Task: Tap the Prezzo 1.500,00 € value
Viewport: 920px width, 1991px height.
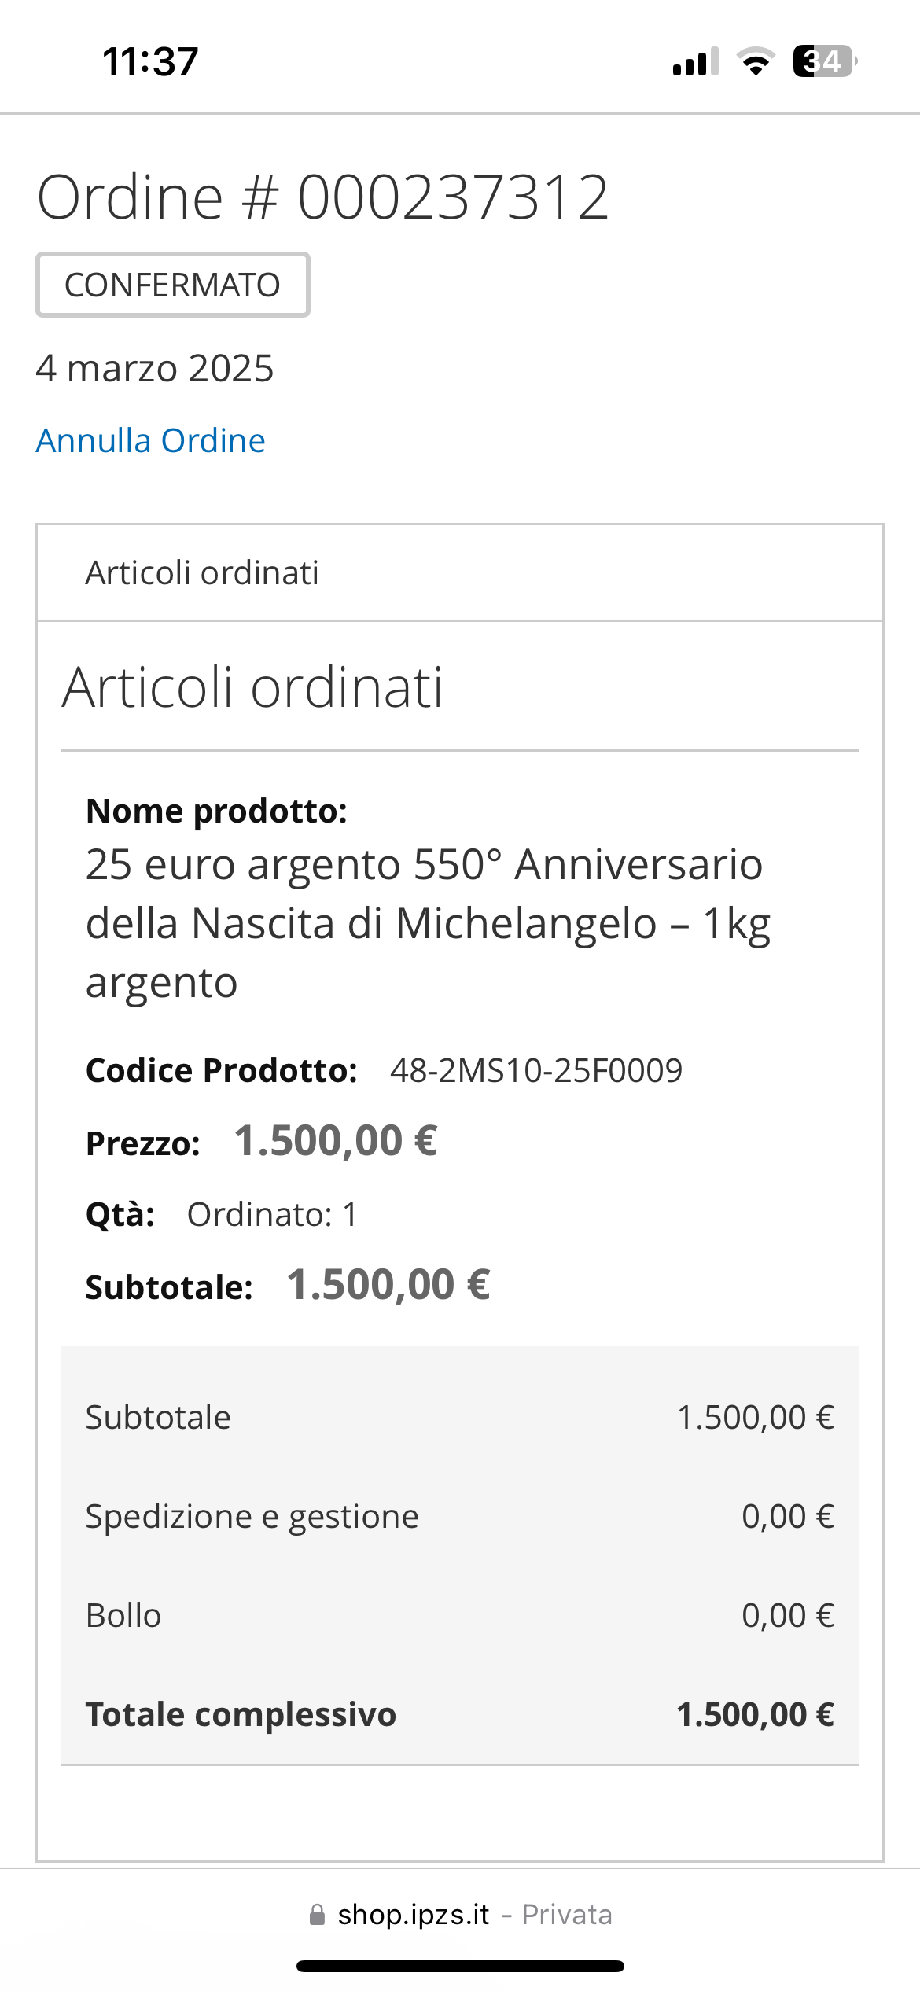Action: coord(336,1141)
